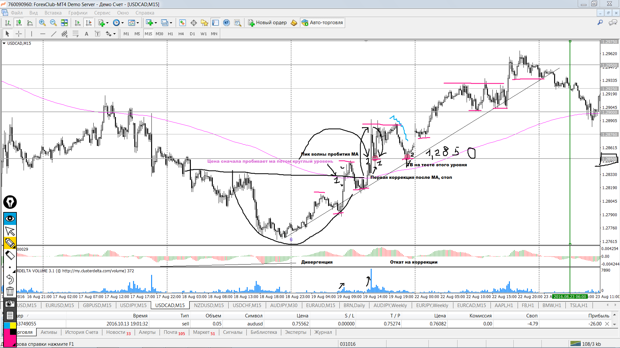The height and width of the screenshot is (348, 620).
Task: Undo last Epic Pen stroke
Action: coord(10,279)
